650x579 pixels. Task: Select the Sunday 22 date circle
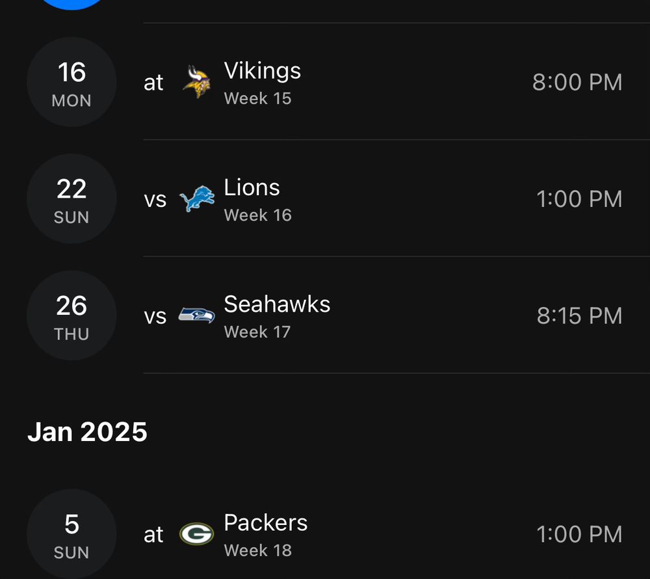tap(71, 199)
